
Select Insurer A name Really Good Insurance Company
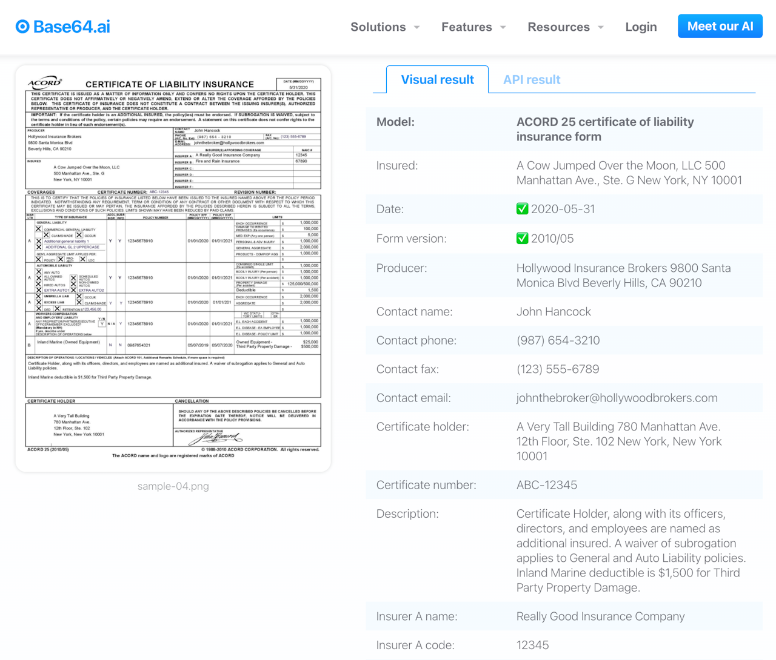tap(601, 616)
